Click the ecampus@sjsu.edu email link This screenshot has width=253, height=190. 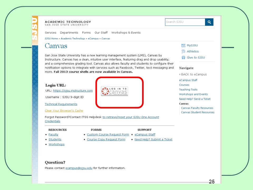click(79, 168)
